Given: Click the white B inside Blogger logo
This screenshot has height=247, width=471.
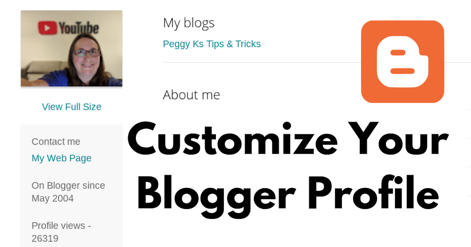Looking at the screenshot, I should pyautogui.click(x=402, y=62).
